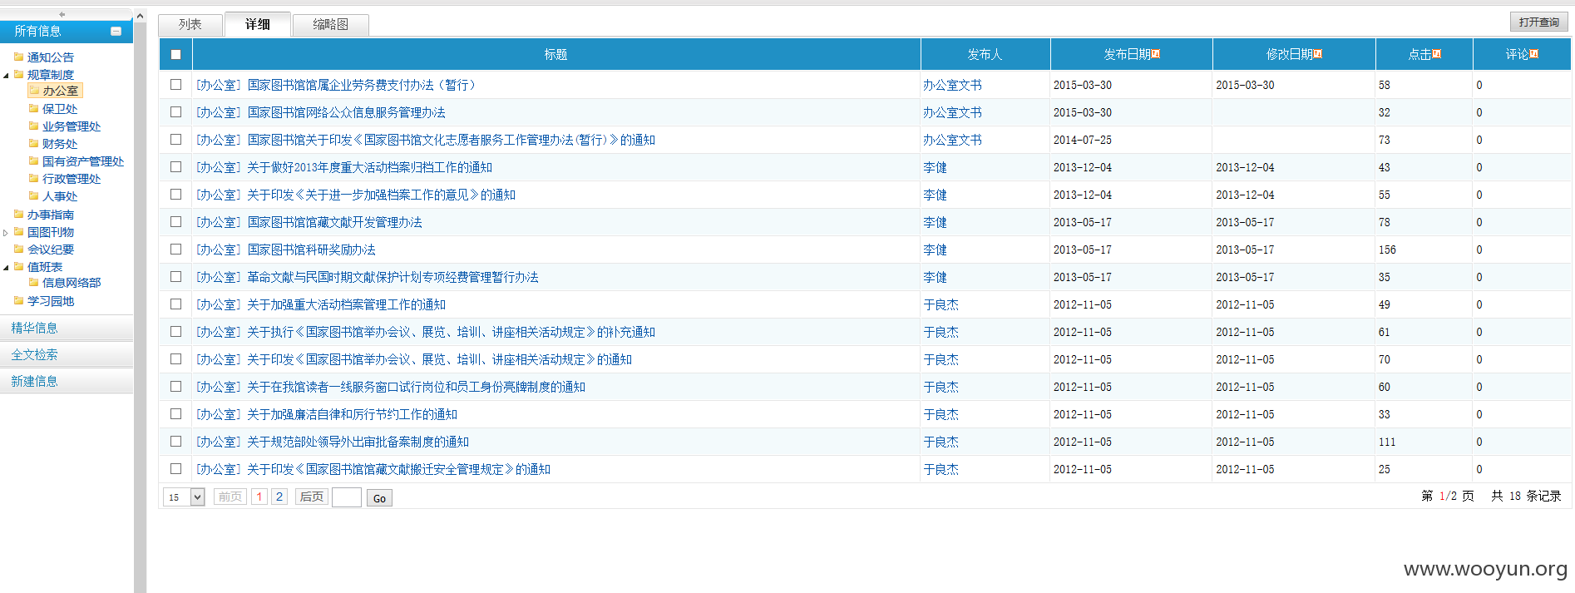The width and height of the screenshot is (1575, 593).
Task: Check the box for 国家图书馆馆属企业劳务费支付办法
Action: (175, 84)
